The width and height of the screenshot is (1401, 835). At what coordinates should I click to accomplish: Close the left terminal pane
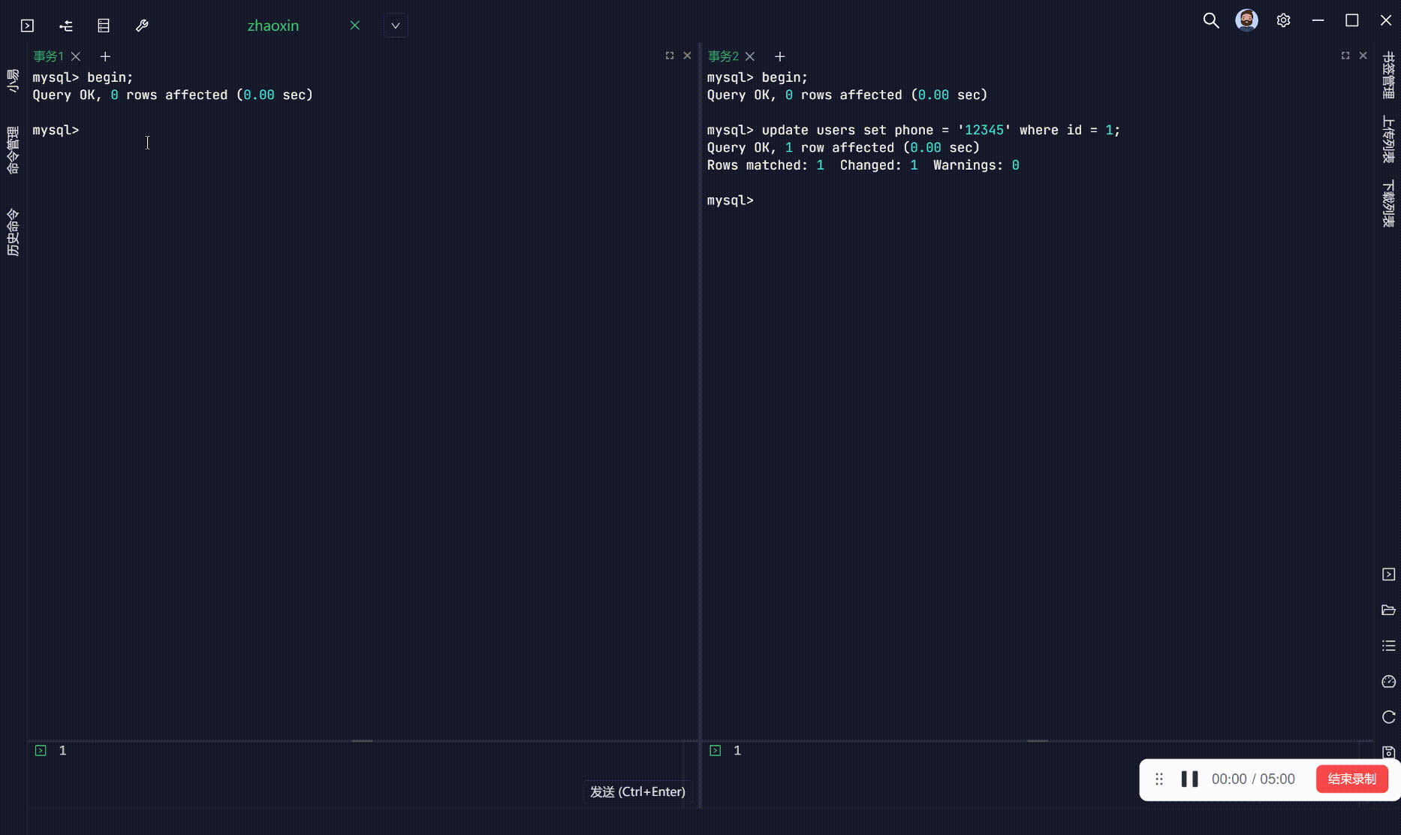coord(687,56)
